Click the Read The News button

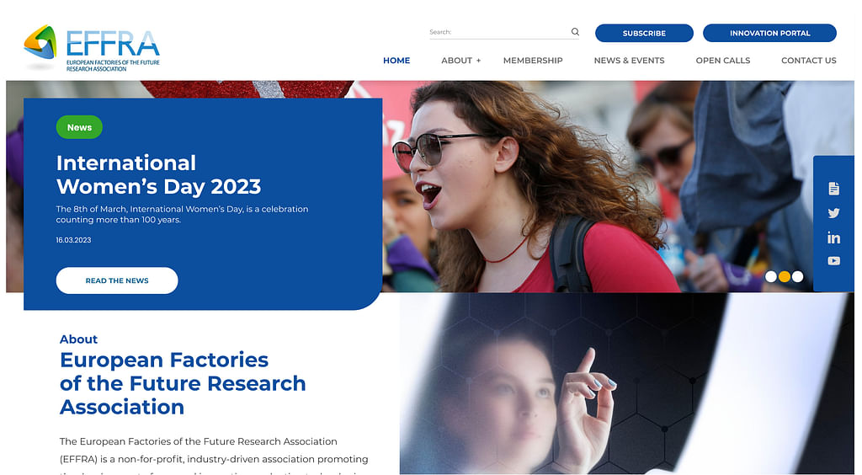[117, 280]
